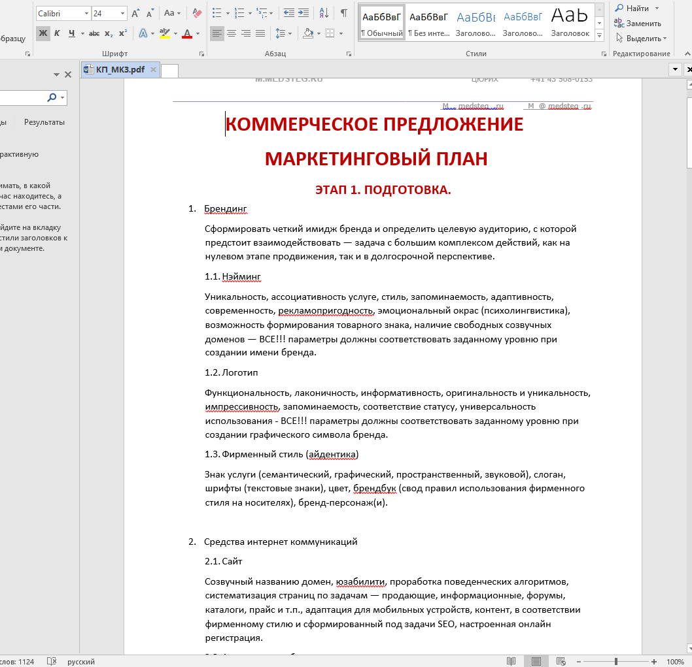
Task: Apply the Без интервала style
Action: point(429,23)
